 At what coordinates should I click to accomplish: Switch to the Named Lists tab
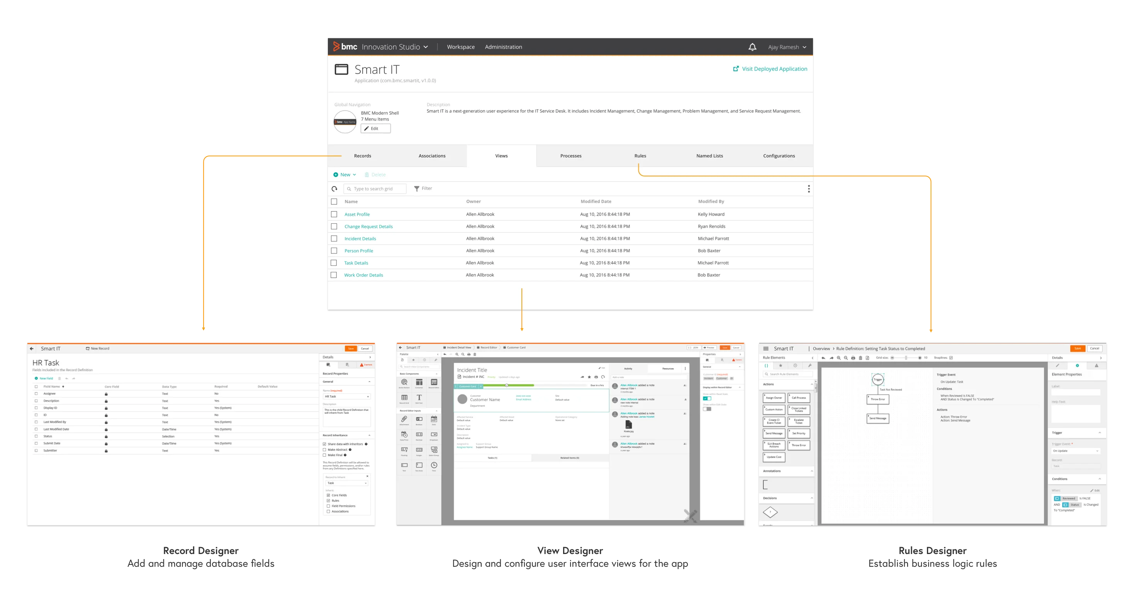pyautogui.click(x=709, y=156)
